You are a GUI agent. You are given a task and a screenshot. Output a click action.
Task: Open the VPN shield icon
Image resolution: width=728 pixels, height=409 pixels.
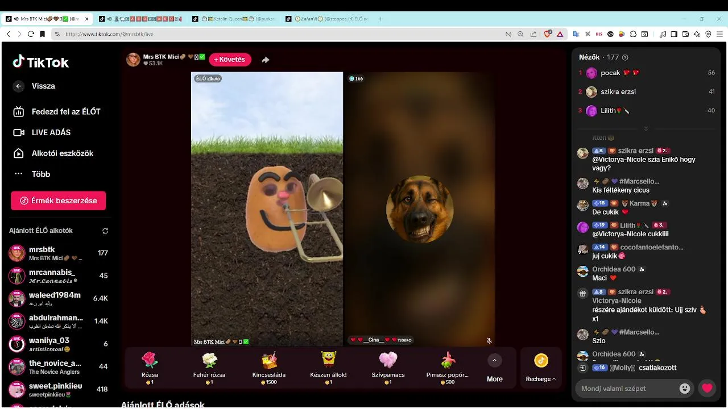click(x=708, y=34)
